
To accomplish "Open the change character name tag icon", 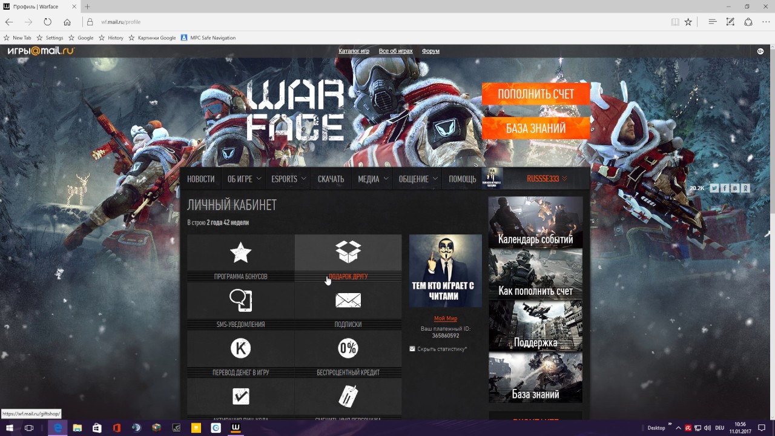I will click(x=348, y=396).
